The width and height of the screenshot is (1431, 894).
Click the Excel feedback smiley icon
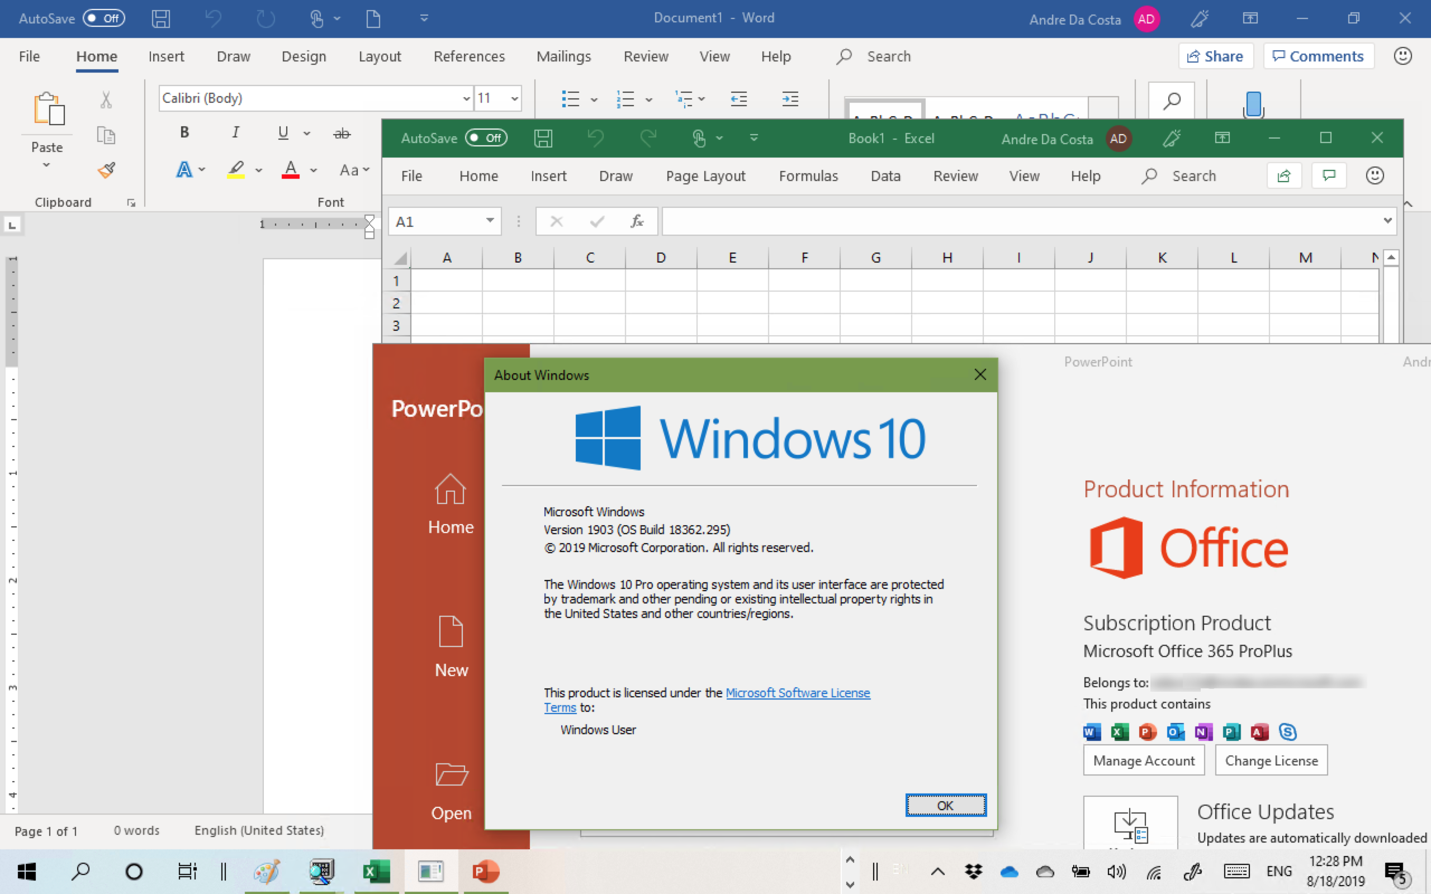(x=1375, y=175)
